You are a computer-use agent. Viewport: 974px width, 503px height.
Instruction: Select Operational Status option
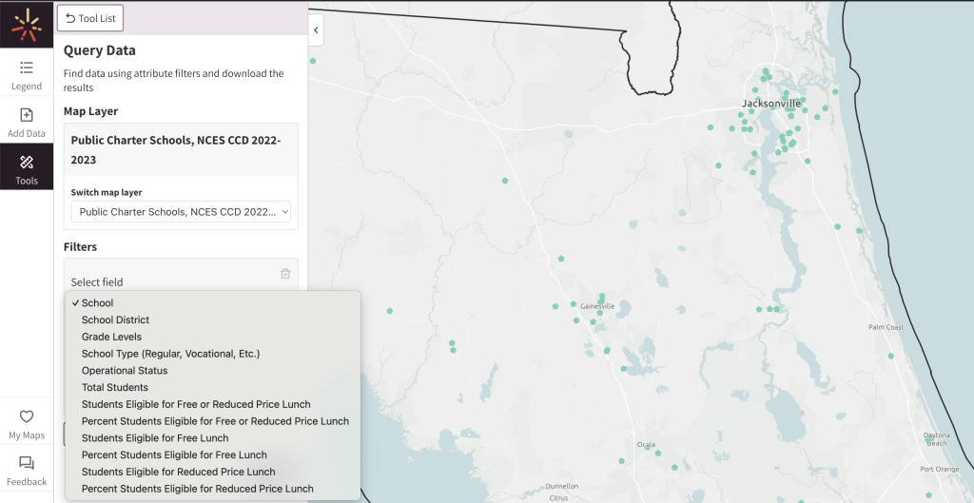pyautogui.click(x=125, y=371)
